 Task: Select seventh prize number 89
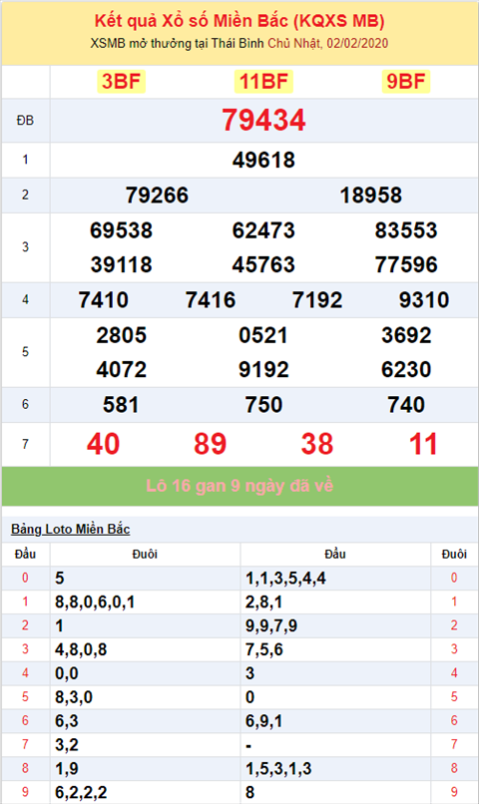pos(210,444)
